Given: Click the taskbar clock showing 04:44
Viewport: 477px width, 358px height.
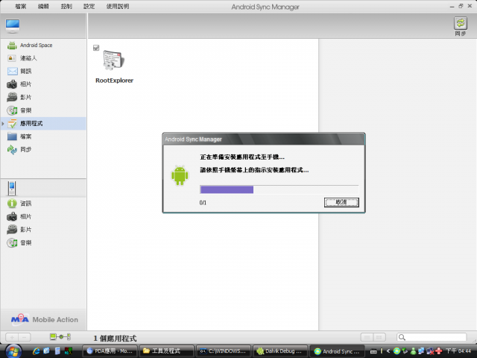Looking at the screenshot, I should (x=458, y=351).
